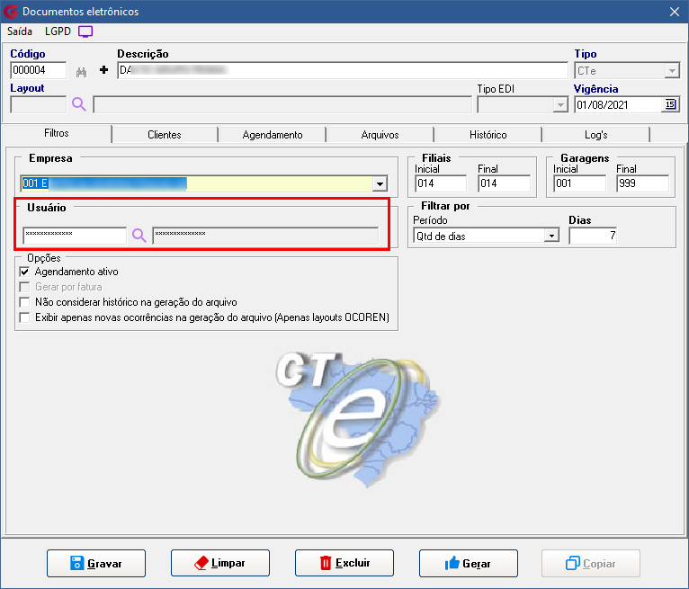Image resolution: width=689 pixels, height=589 pixels.
Task: Click the Dias value field
Action: click(594, 236)
